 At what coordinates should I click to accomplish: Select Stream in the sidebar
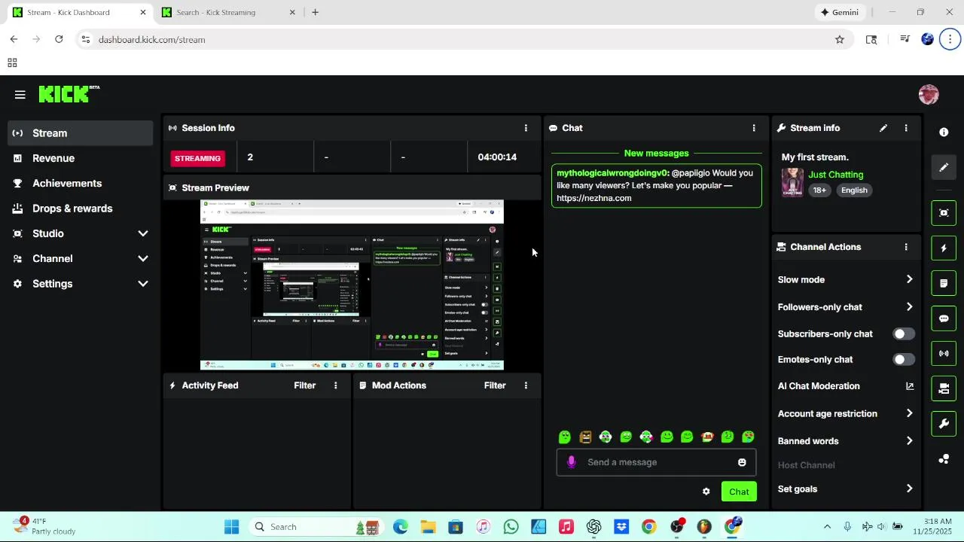[x=81, y=133]
